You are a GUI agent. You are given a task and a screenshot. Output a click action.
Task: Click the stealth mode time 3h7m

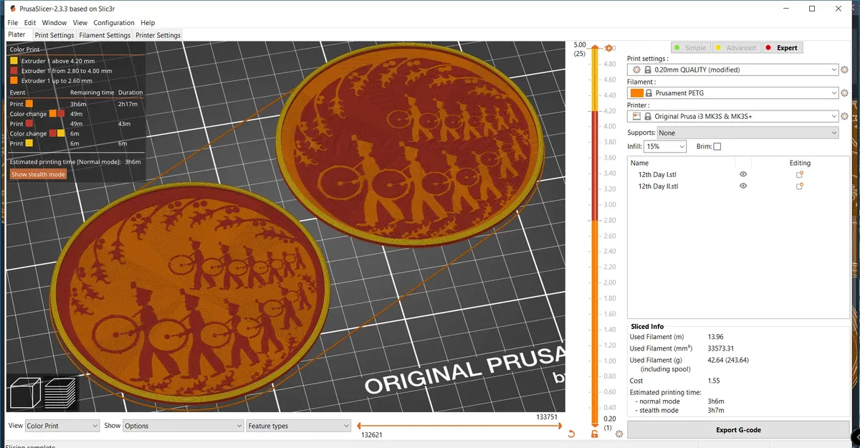[x=715, y=411]
